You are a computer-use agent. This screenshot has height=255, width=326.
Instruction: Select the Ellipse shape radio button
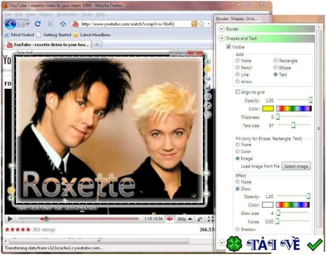coord(275,68)
